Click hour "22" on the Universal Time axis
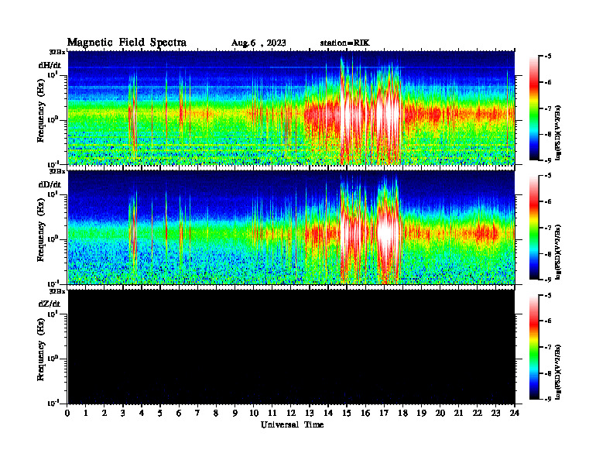Screen dimensions: 613x474 click(478, 414)
